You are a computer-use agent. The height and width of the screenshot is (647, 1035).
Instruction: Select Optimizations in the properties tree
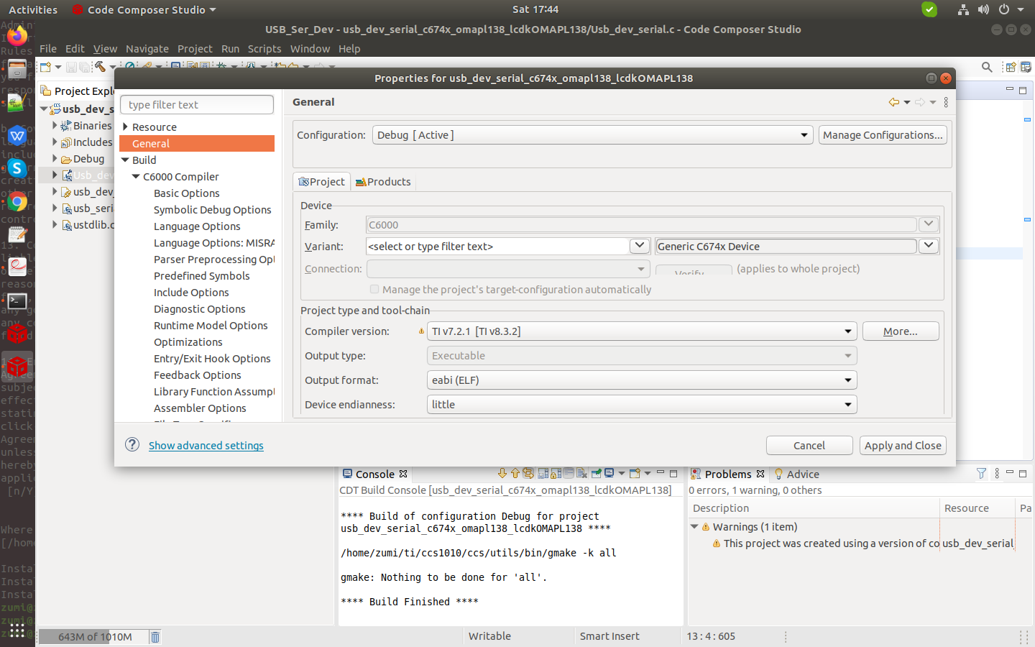(188, 342)
